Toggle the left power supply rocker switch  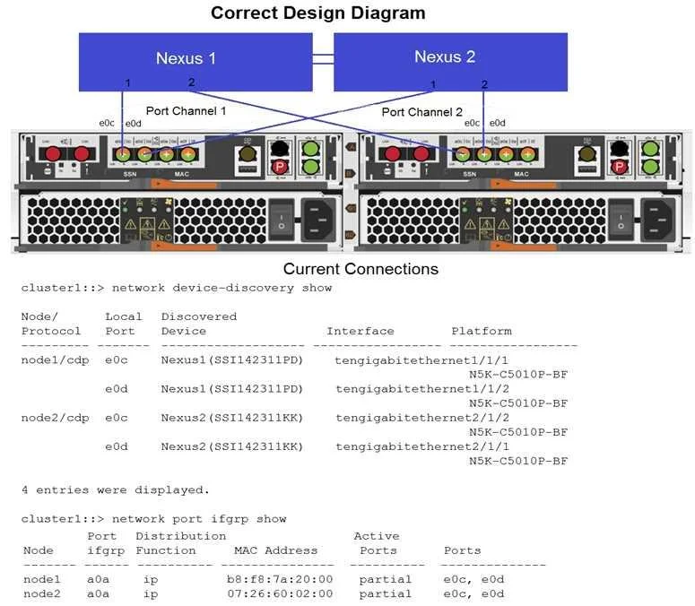(281, 221)
